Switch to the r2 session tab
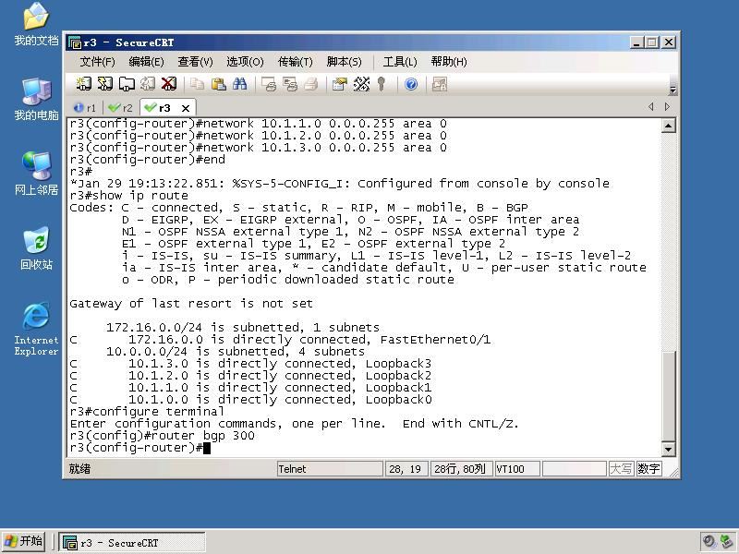The width and height of the screenshot is (739, 554). [x=121, y=108]
